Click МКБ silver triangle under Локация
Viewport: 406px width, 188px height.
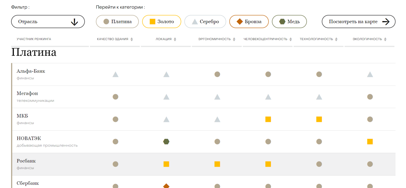(x=166, y=119)
